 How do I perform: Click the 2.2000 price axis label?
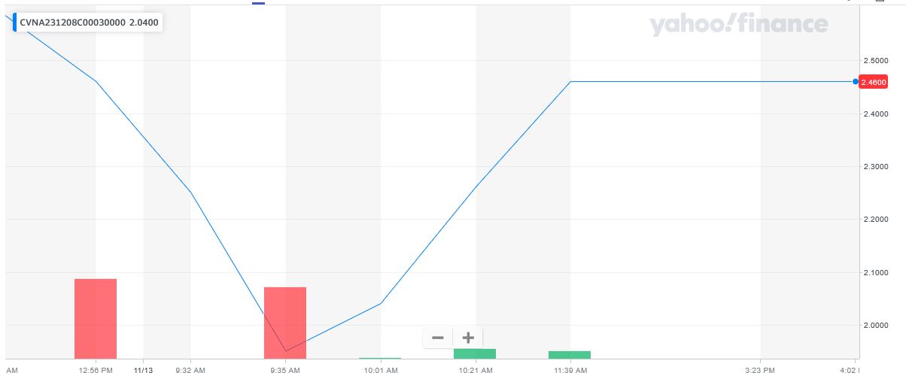point(877,220)
